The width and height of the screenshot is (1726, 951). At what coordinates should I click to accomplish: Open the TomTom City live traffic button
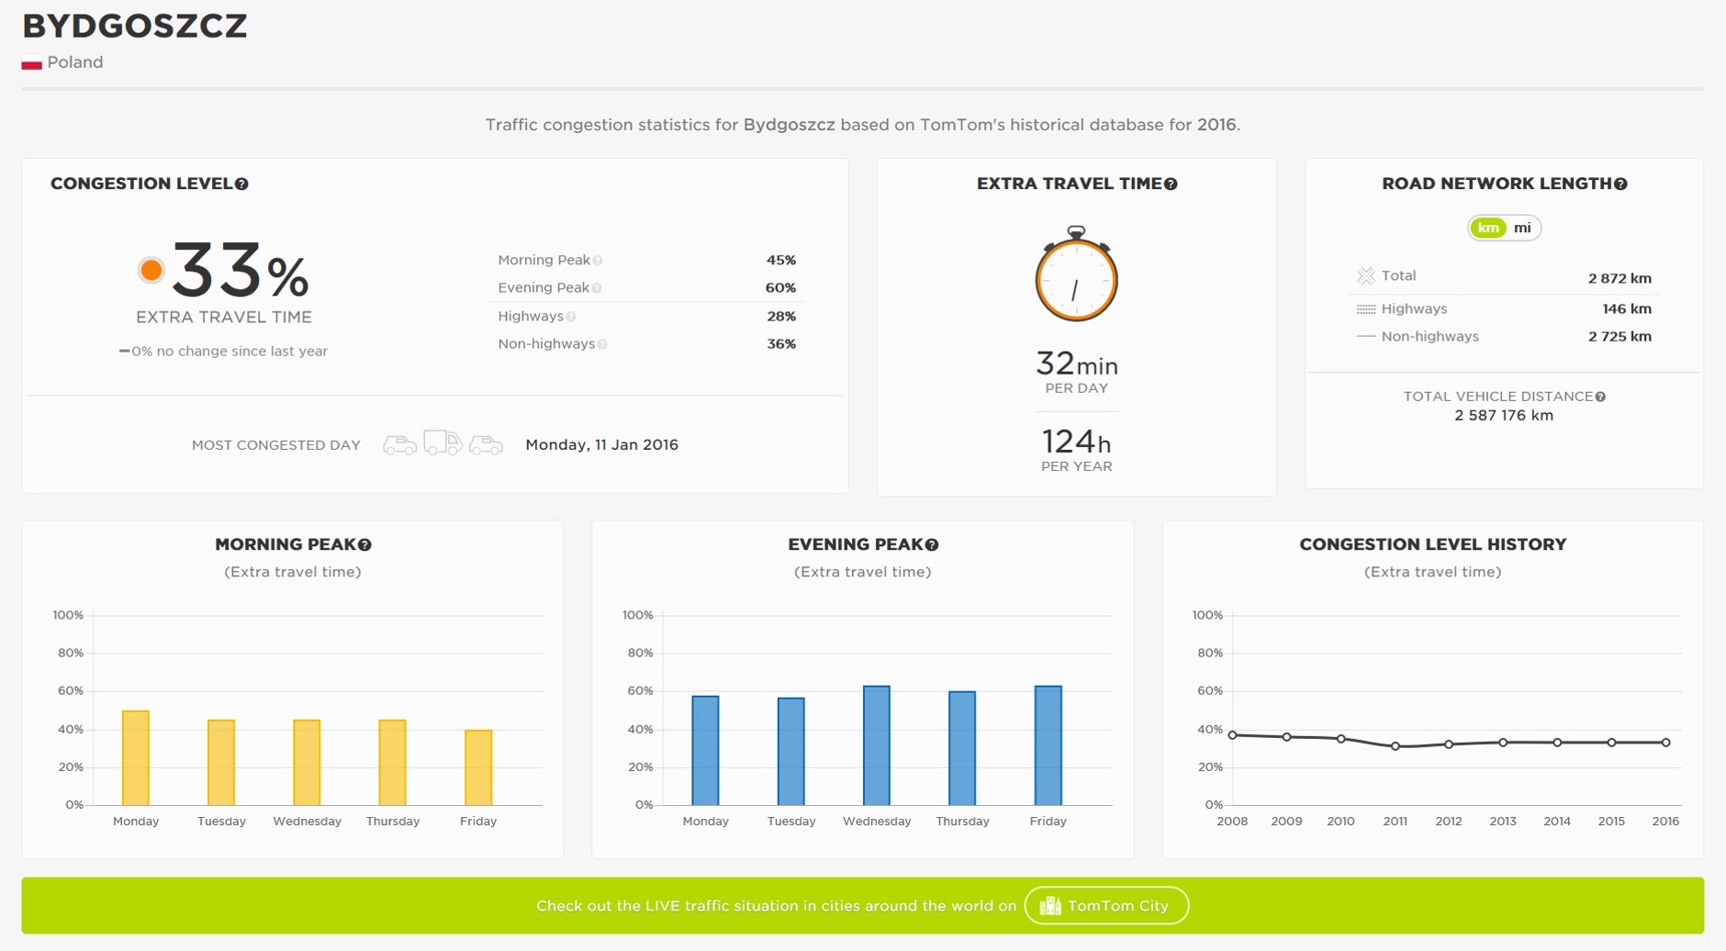click(1105, 906)
